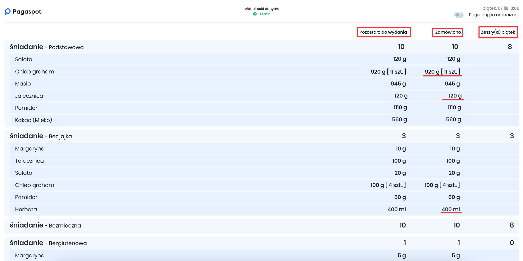Select the Tofucznica row
The height and width of the screenshot is (261, 523).
tap(29, 161)
